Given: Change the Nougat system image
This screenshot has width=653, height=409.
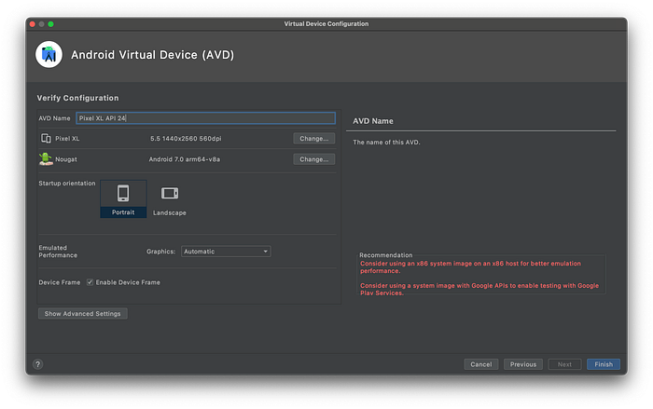Looking at the screenshot, I should pyautogui.click(x=314, y=159).
